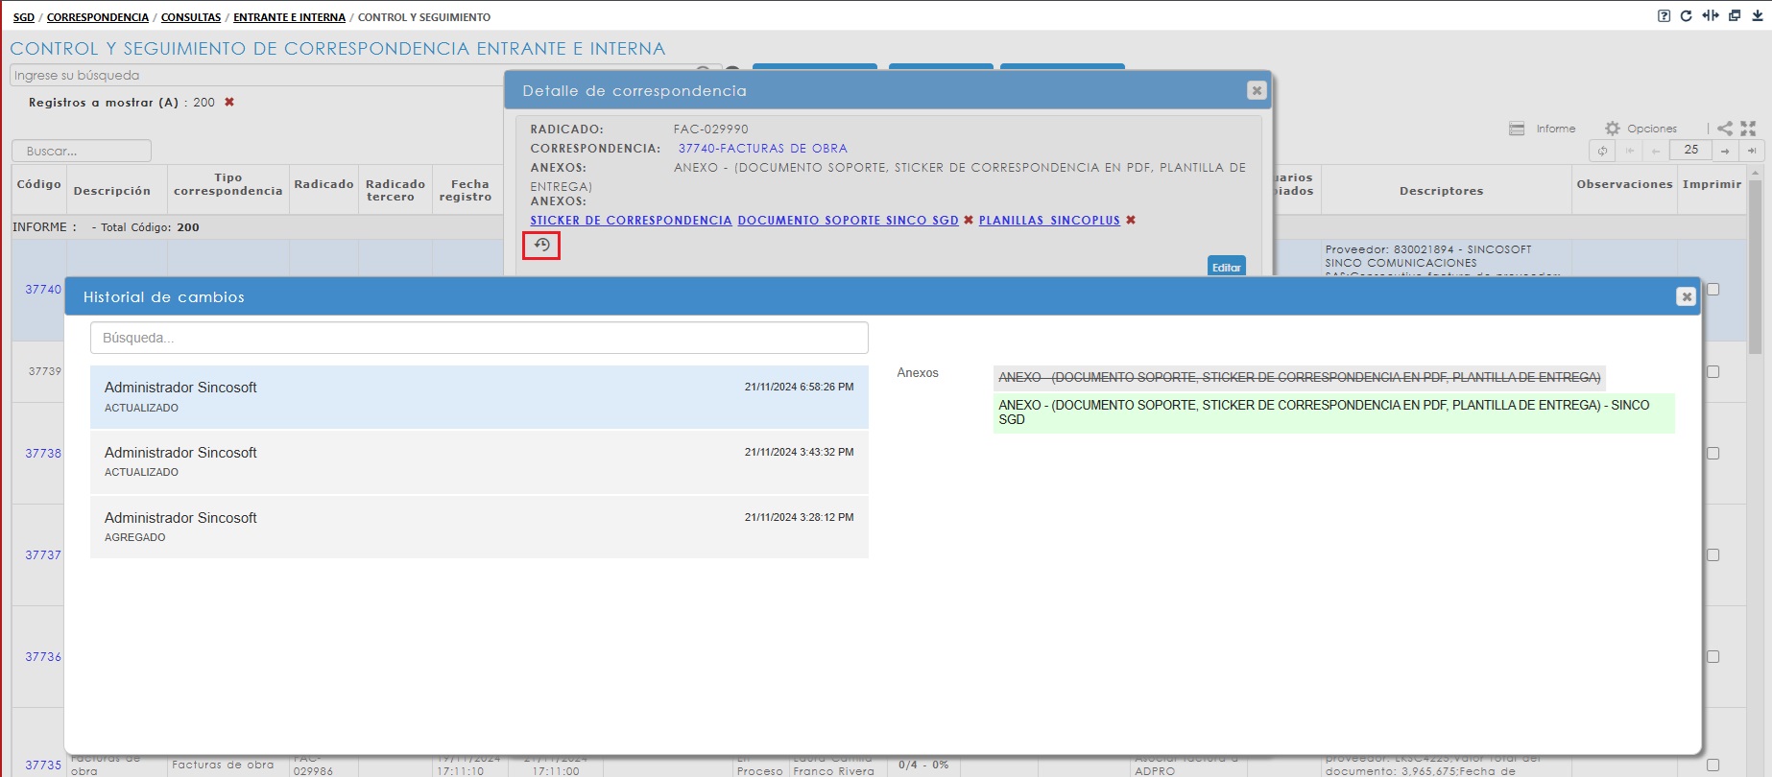
Task: Close the Historial de cambios dialog
Action: point(1686,296)
